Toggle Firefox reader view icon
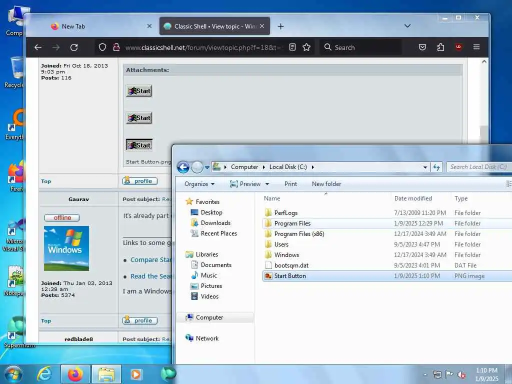The width and height of the screenshot is (512, 384). pos(292,47)
